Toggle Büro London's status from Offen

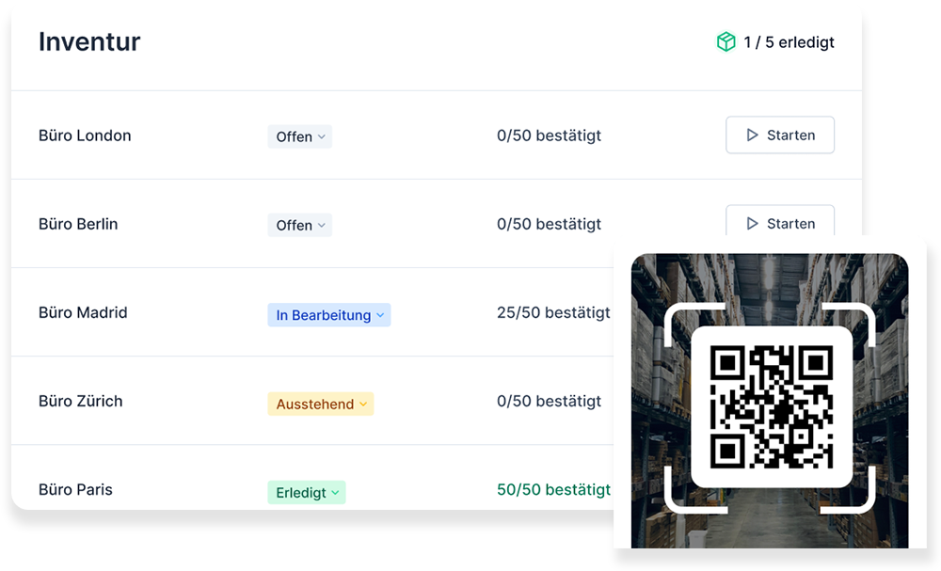[x=299, y=136]
